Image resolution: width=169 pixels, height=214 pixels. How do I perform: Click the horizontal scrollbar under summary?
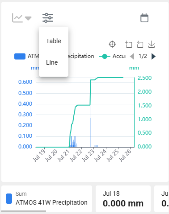click(24, 211)
